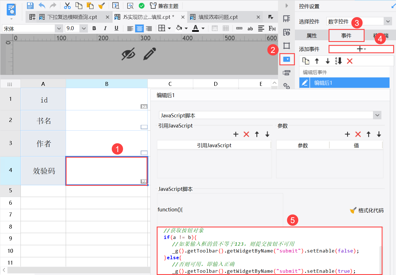Image resolution: width=396 pixels, height=275 pixels.
Task: Open the font name dropdown 宋体
Action: pyautogui.click(x=32, y=28)
